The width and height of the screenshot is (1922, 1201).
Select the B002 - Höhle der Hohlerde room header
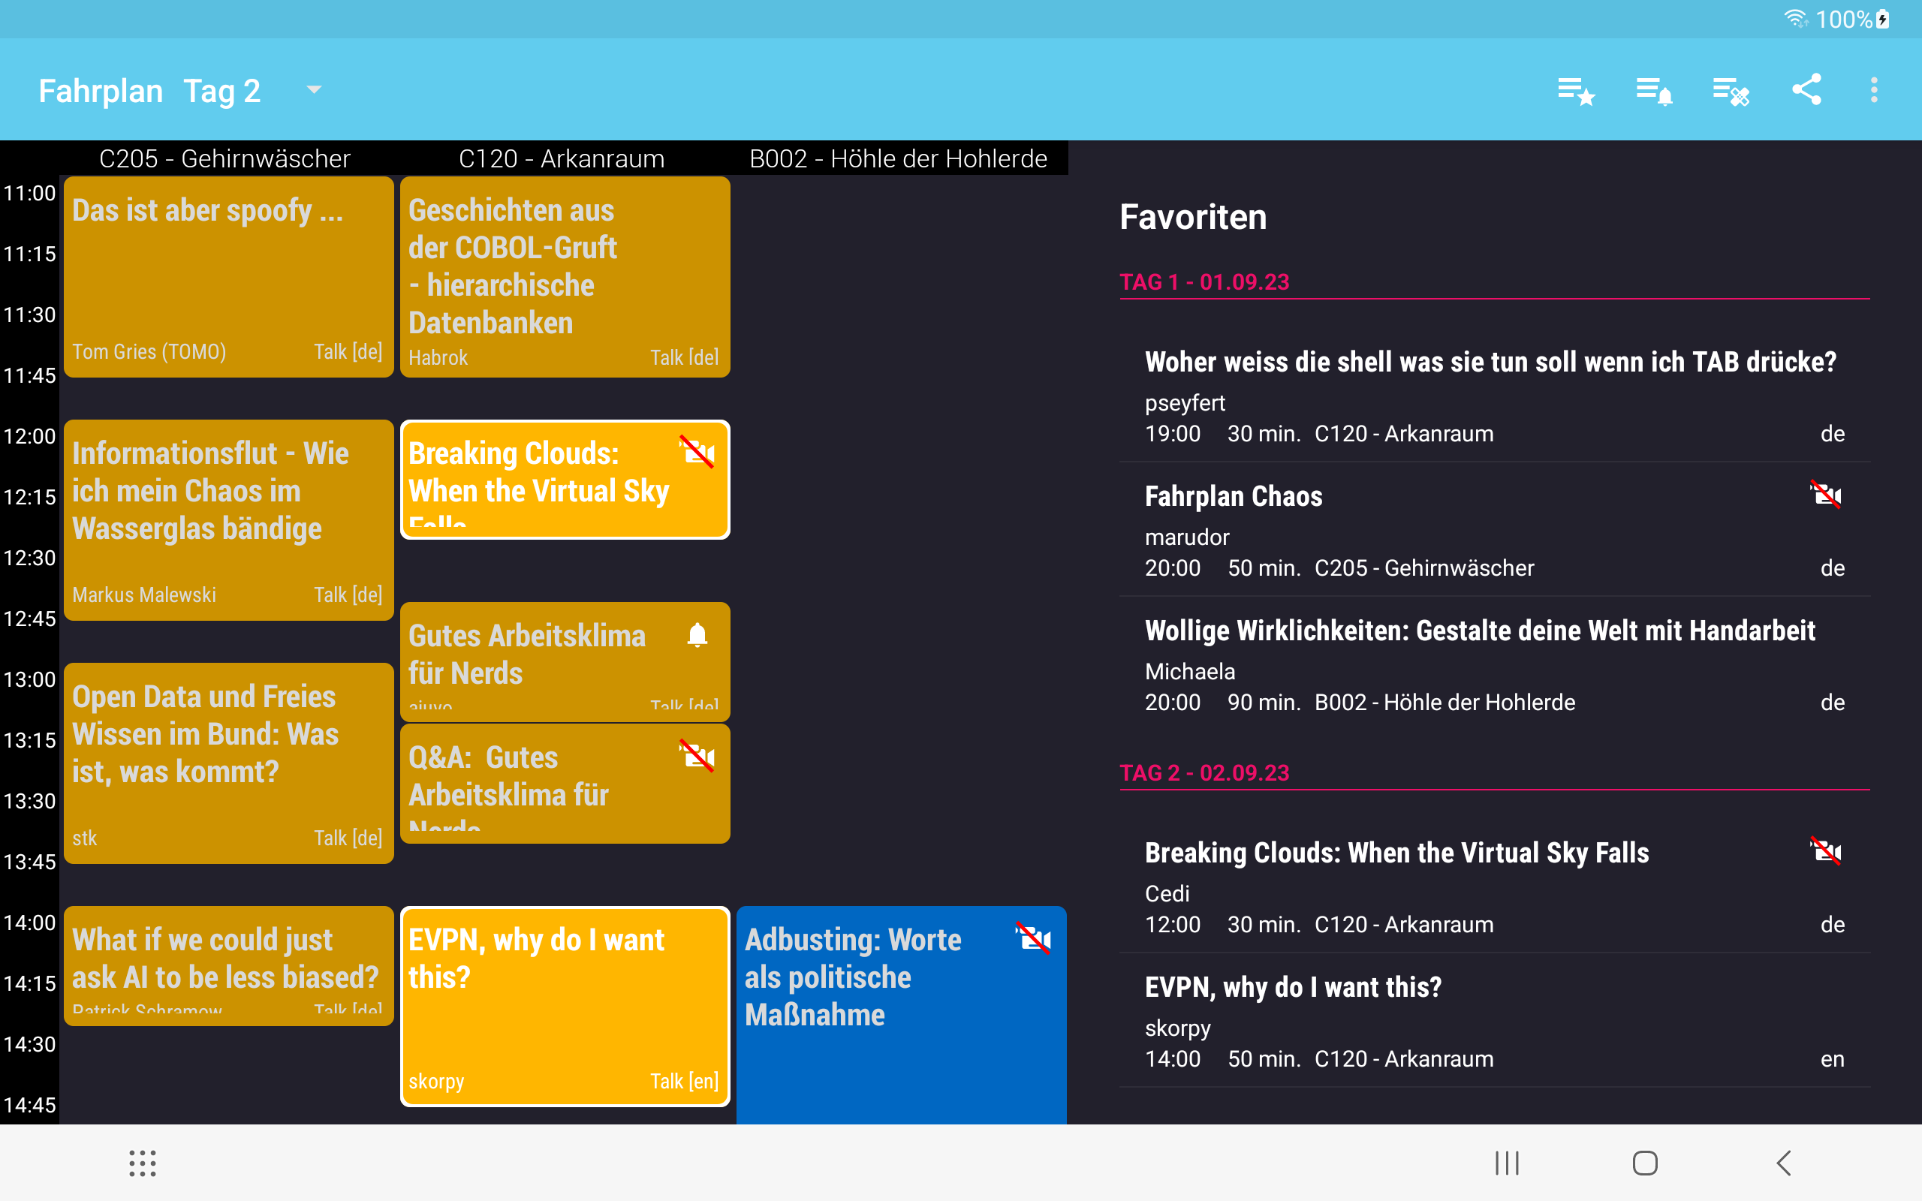point(898,158)
